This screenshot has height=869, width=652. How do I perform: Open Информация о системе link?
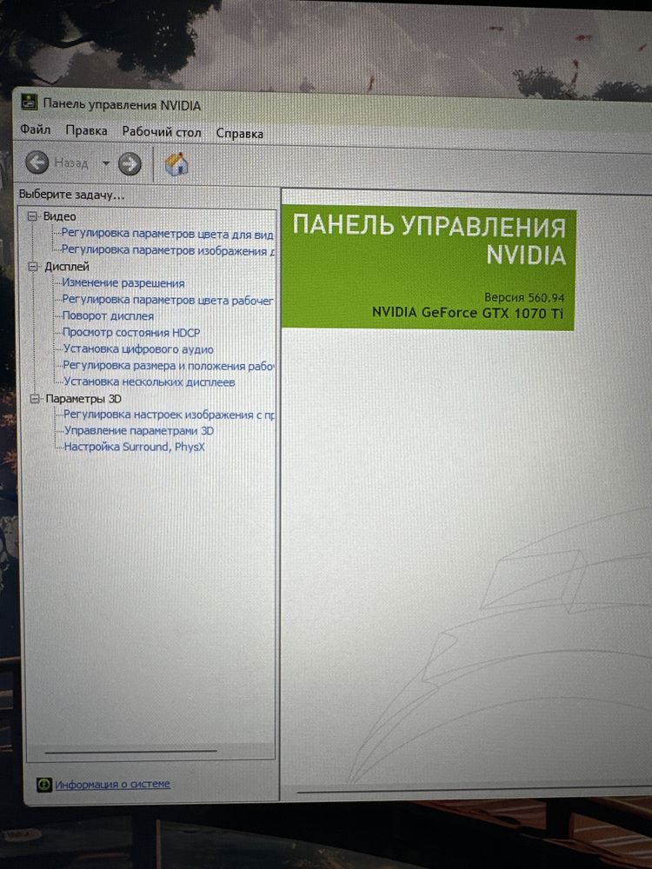pyautogui.click(x=112, y=784)
